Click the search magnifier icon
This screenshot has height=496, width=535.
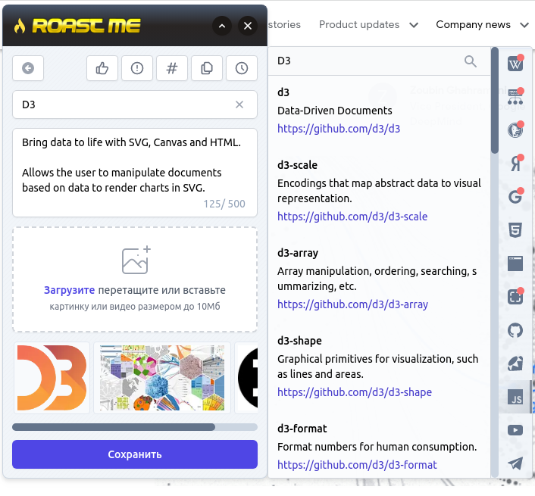coord(470,61)
